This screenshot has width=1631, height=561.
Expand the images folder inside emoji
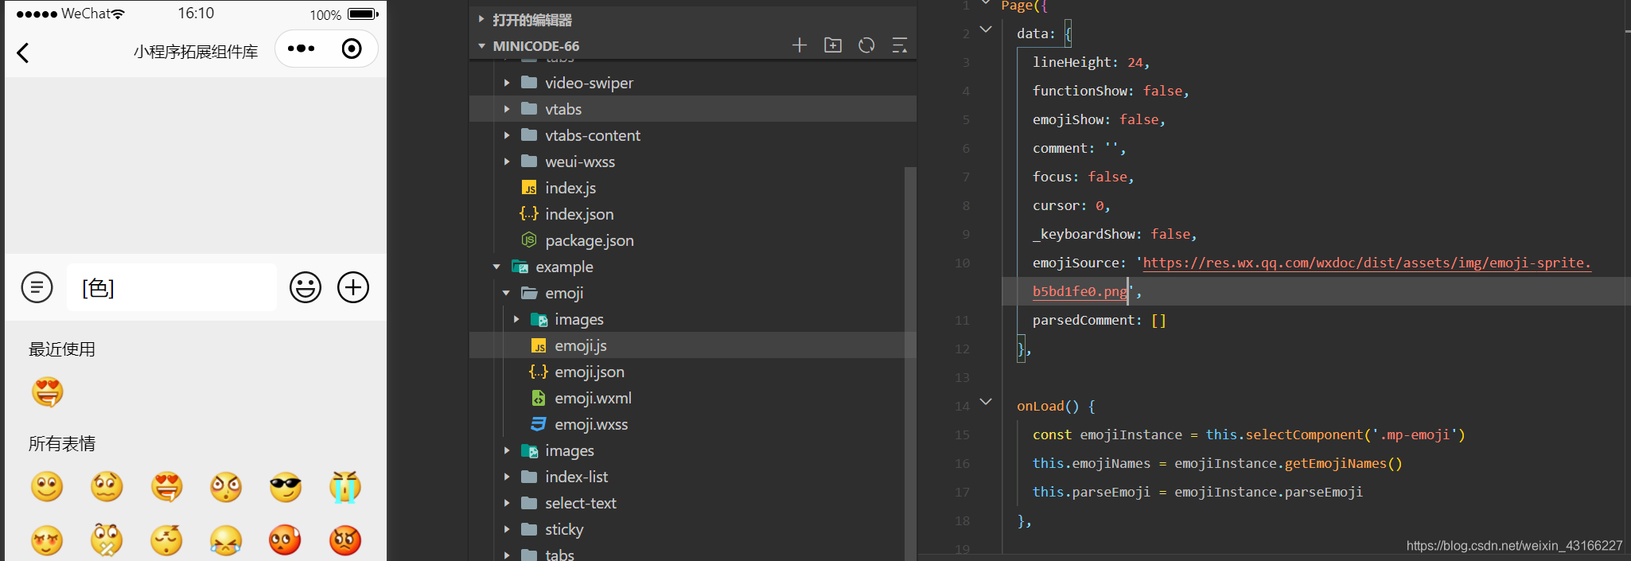[516, 319]
